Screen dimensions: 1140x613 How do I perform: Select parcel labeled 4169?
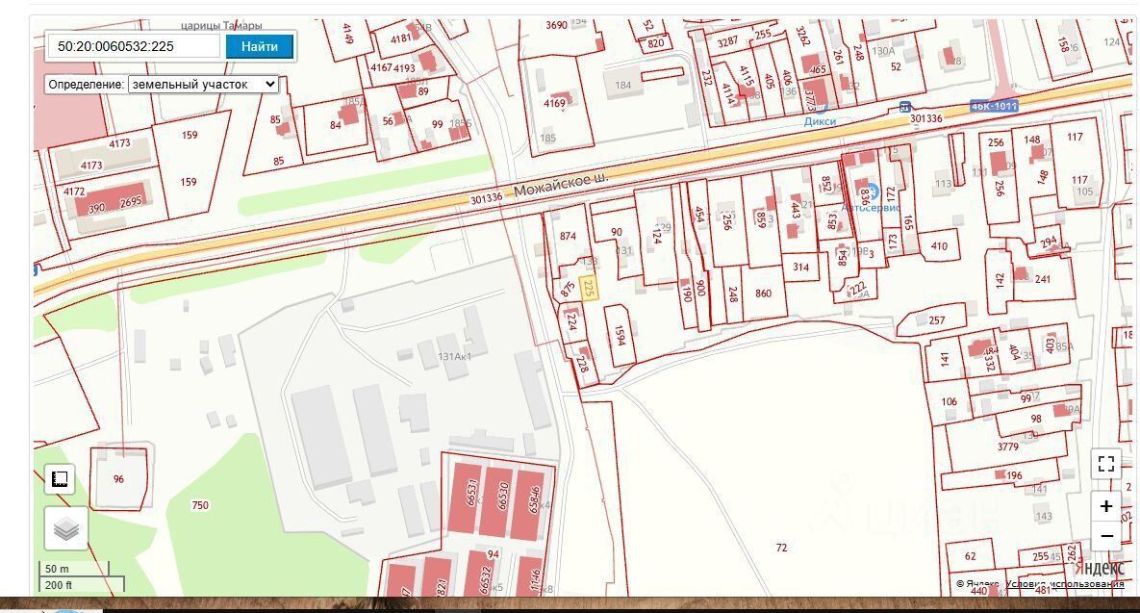point(554,103)
